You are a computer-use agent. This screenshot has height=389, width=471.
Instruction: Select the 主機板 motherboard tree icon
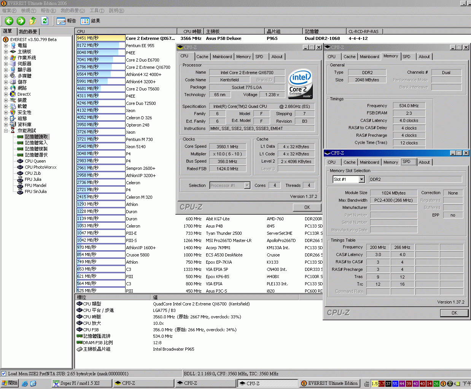pyautogui.click(x=13, y=52)
